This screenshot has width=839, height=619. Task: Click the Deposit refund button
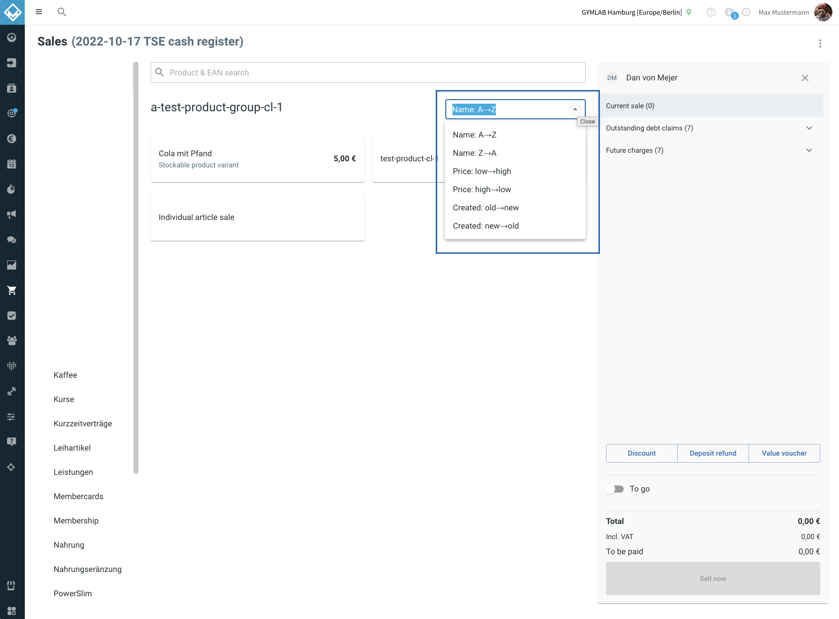(713, 453)
